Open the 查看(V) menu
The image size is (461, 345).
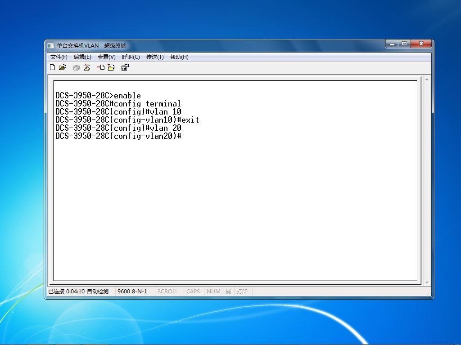(x=106, y=57)
